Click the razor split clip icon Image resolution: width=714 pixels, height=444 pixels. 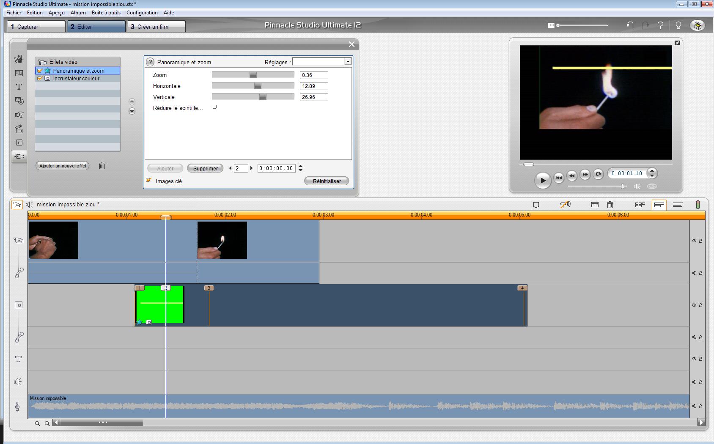(x=595, y=205)
